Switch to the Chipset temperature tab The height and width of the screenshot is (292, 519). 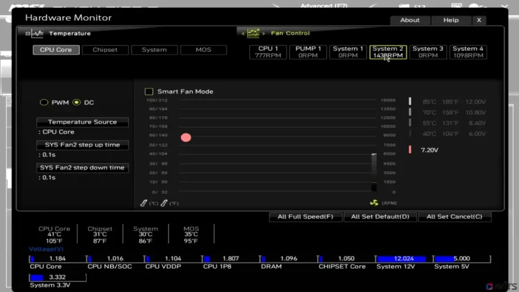tap(105, 50)
